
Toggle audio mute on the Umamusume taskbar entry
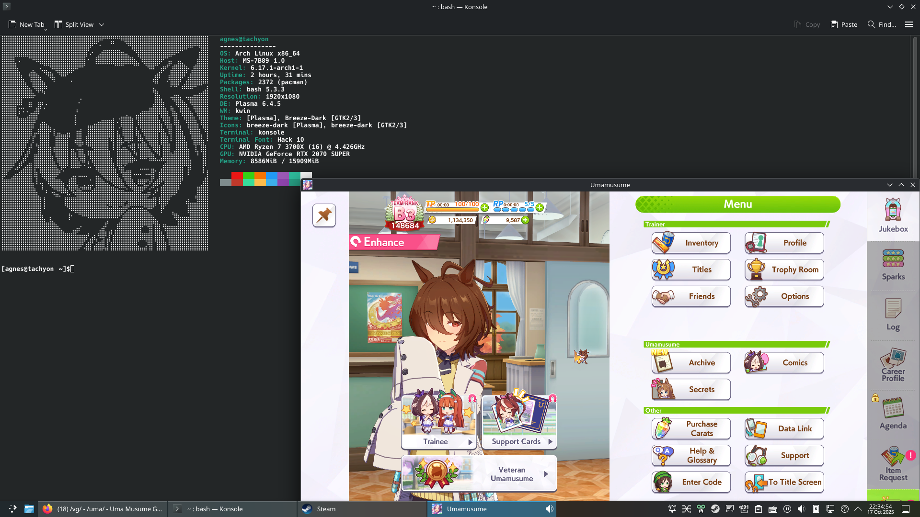[549, 509]
